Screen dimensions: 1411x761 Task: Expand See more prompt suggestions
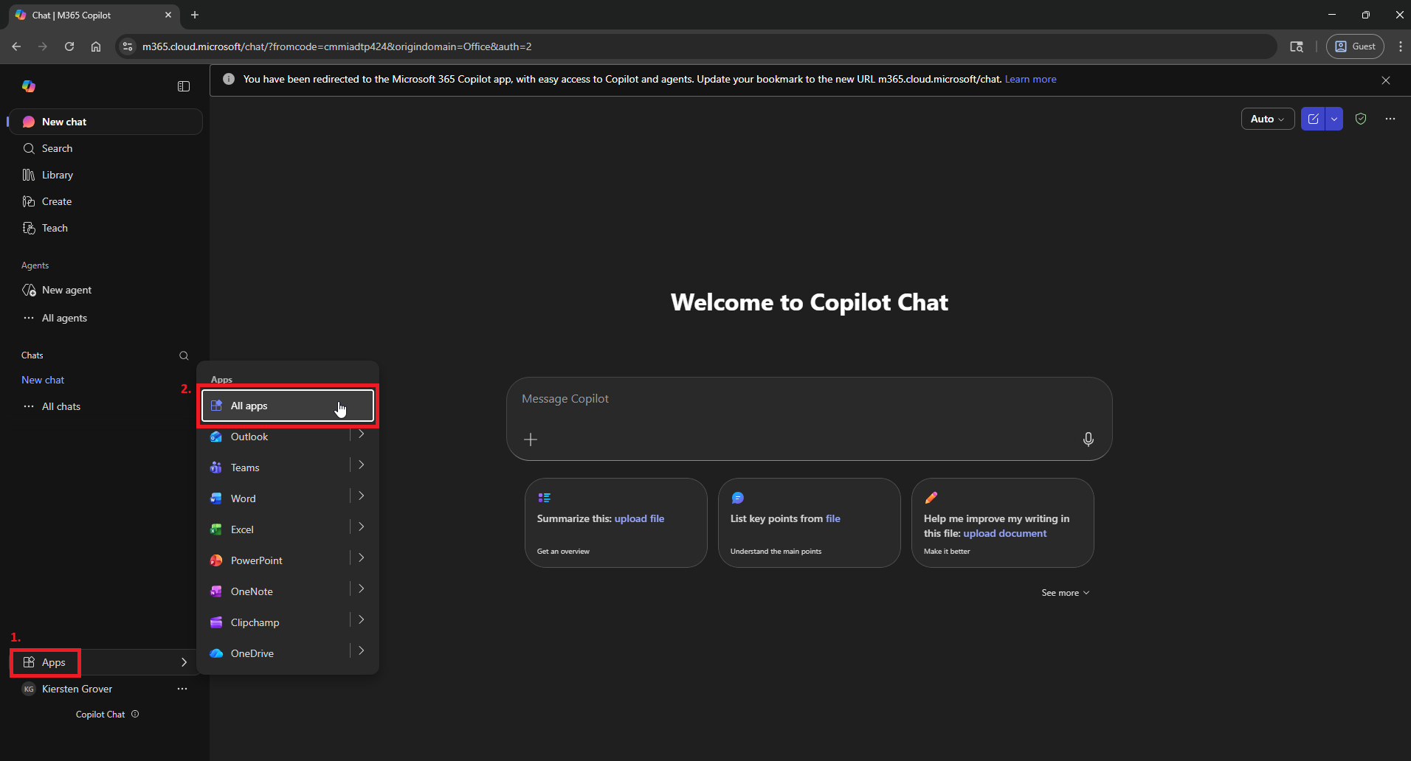1065,593
